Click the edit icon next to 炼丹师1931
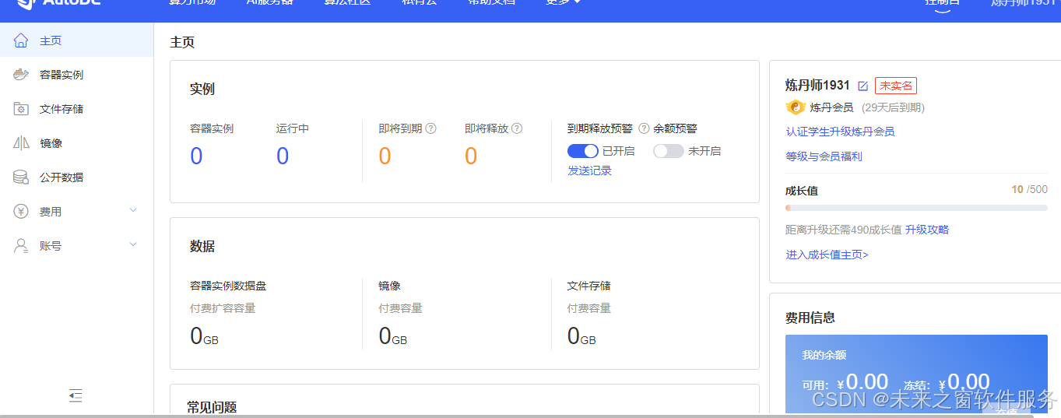 pos(863,86)
